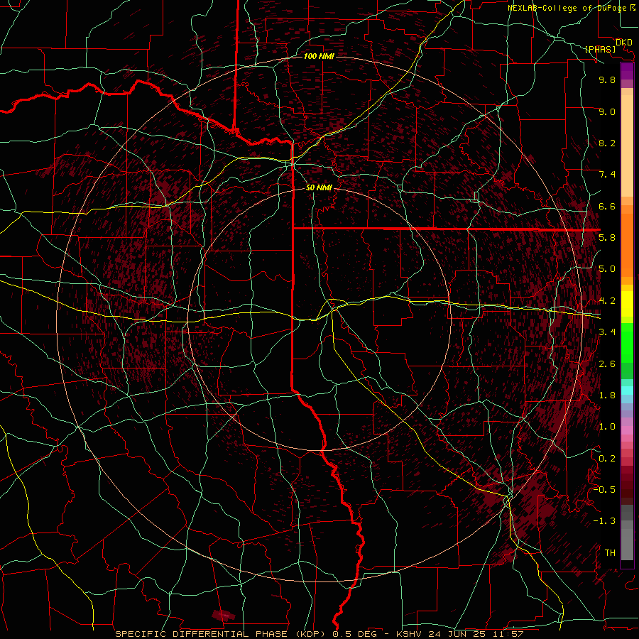Click the 9.8 value on color scale

click(607, 80)
